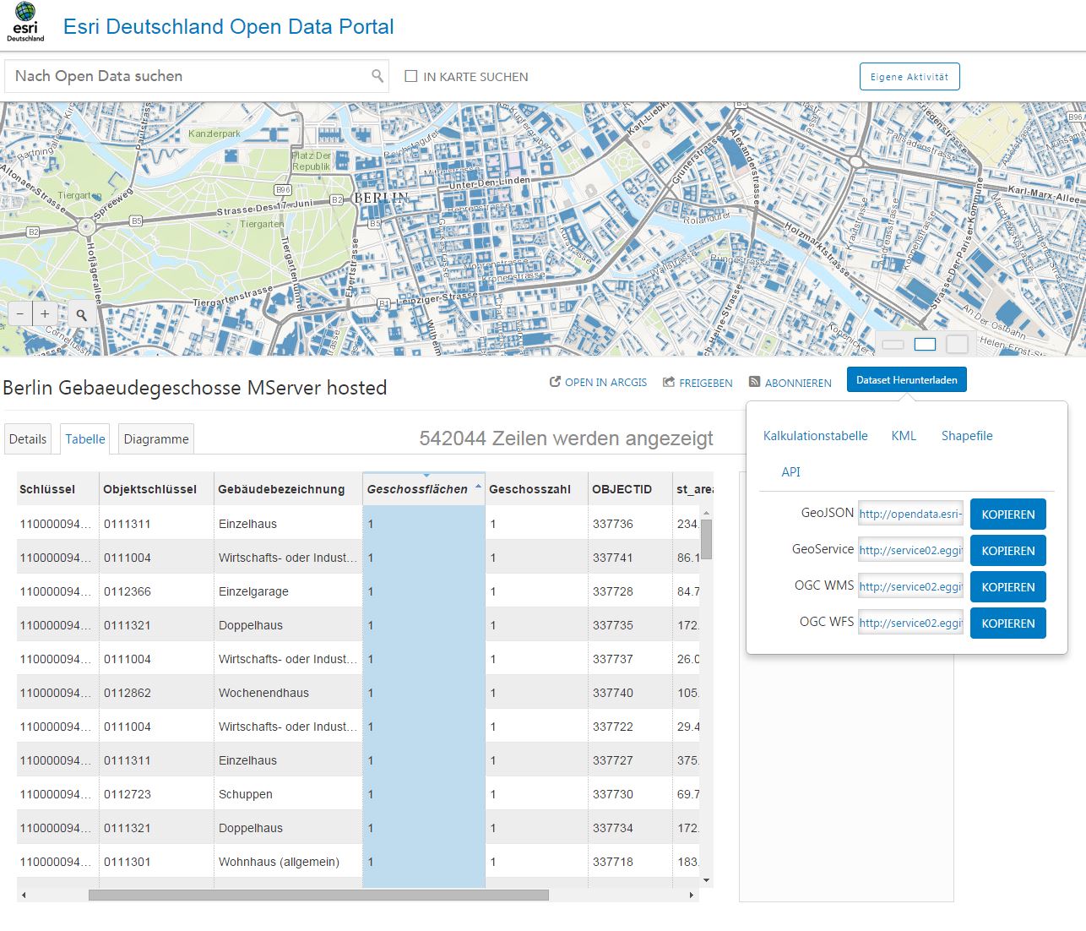Open the Diagramme tab

click(155, 438)
